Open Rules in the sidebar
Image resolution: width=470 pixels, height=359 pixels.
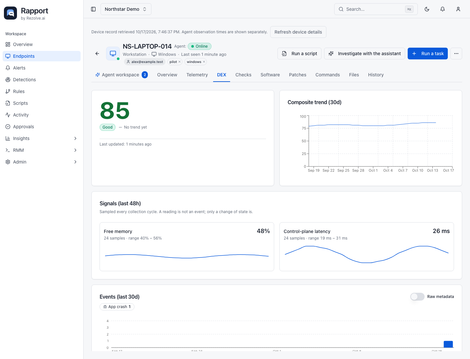[x=41, y=91]
